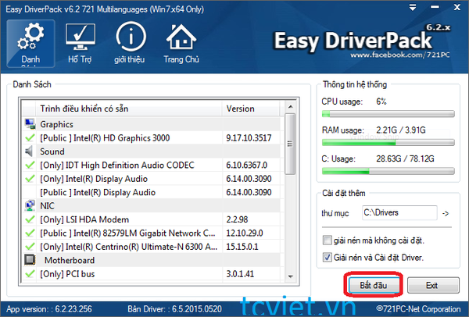Click the CPU usage progress bar

pos(388,113)
